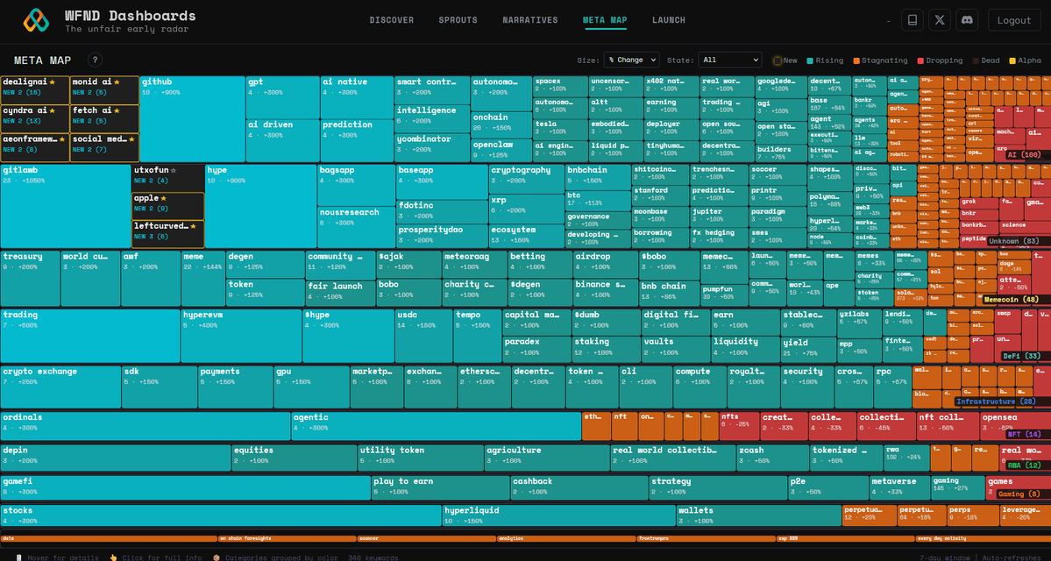Click the star on the cyndra ai tile

coord(53,110)
